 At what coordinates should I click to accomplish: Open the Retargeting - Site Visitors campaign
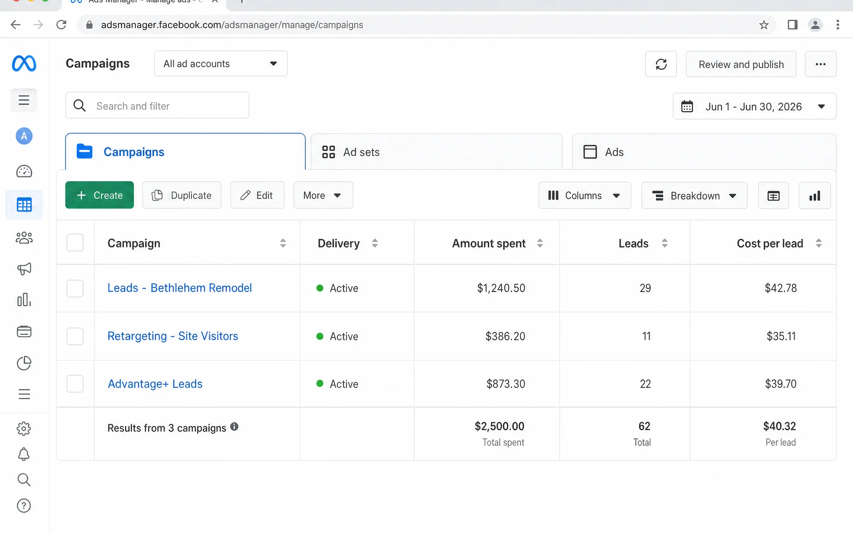pyautogui.click(x=173, y=336)
